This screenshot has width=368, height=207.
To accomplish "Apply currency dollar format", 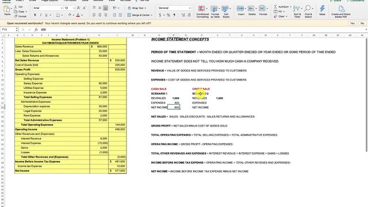I will 160,15.
